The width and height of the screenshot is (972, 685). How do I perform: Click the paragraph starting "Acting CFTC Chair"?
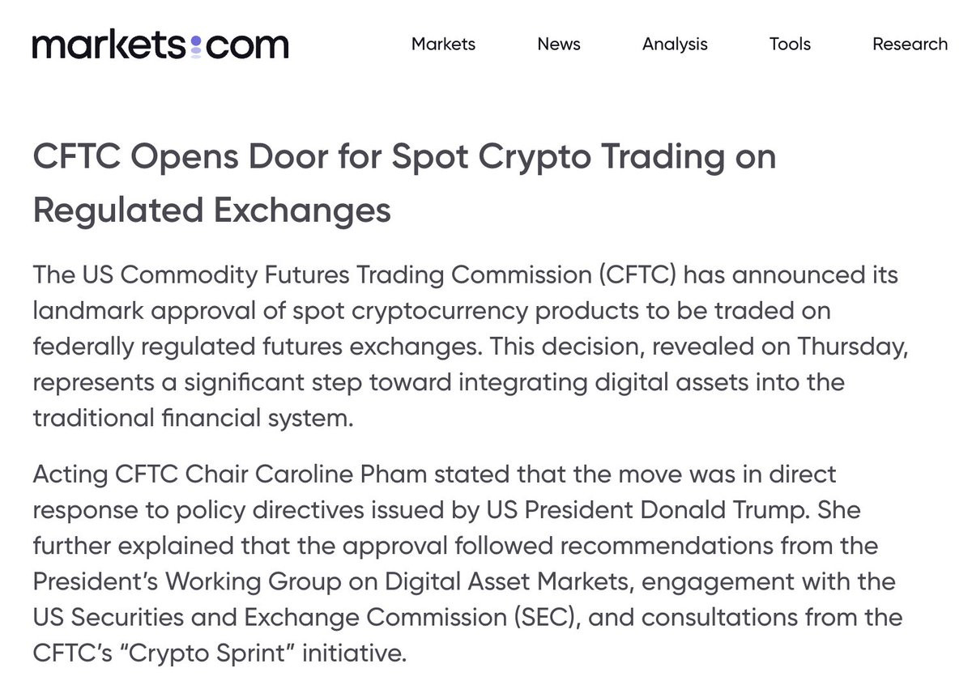[x=467, y=563]
